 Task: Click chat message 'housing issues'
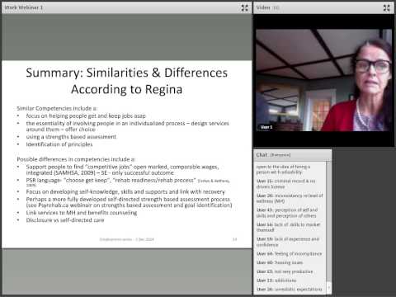pos(280,262)
